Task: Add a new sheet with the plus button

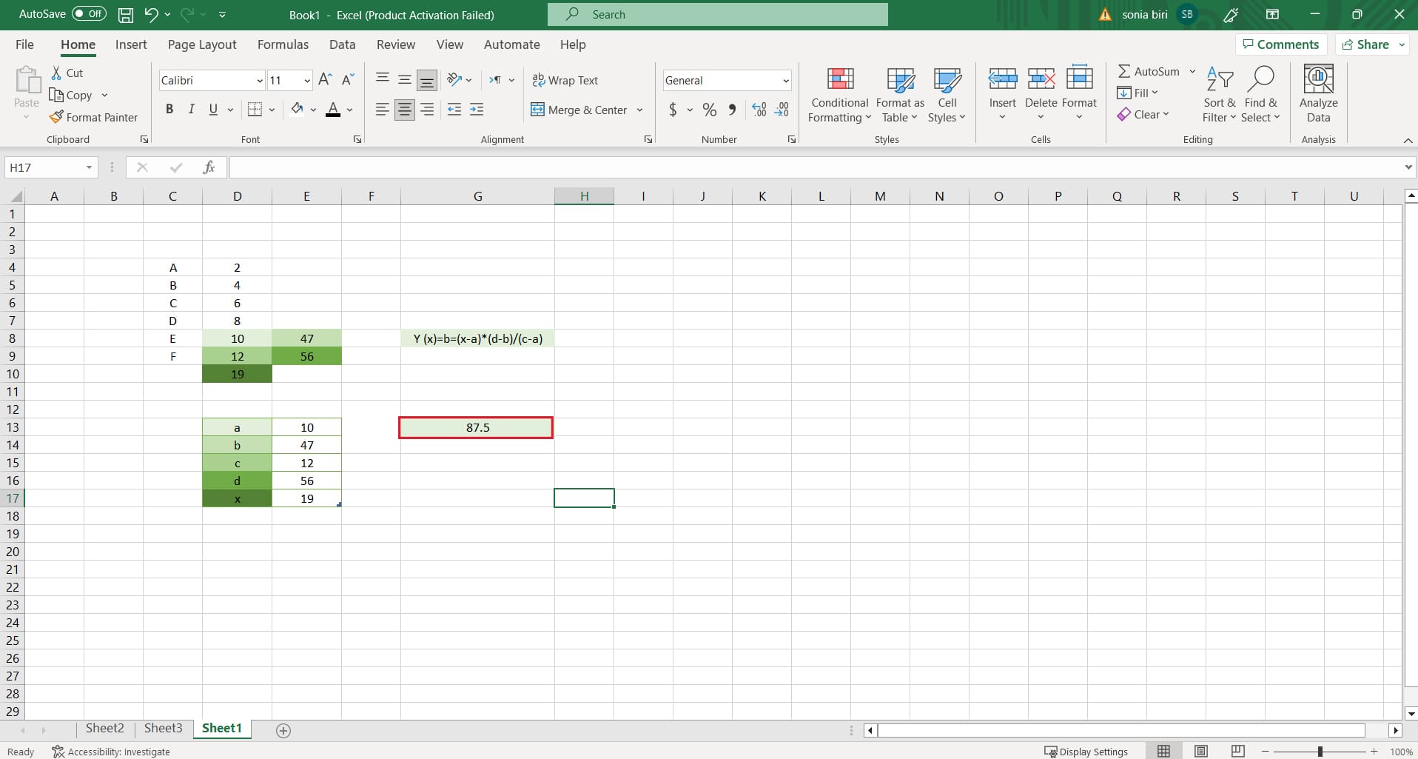Action: pyautogui.click(x=283, y=730)
